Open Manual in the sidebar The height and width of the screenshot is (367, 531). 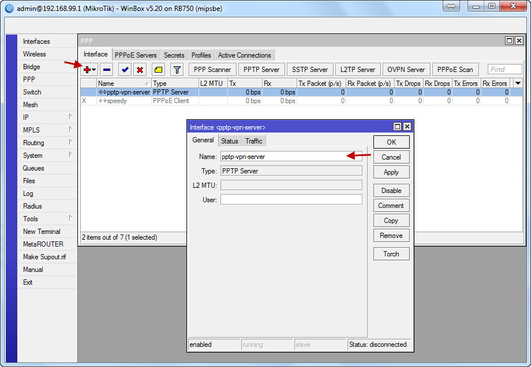[x=47, y=269]
